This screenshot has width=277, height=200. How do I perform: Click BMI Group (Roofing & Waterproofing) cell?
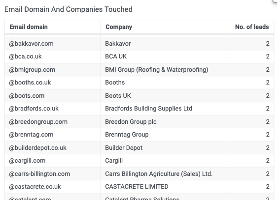tap(164, 70)
